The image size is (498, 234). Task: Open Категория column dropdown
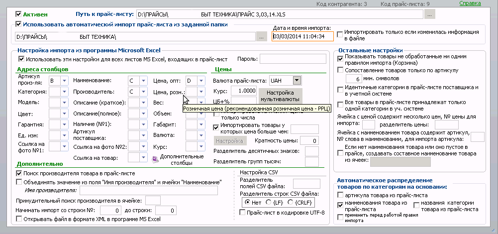pyautogui.click(x=64, y=92)
